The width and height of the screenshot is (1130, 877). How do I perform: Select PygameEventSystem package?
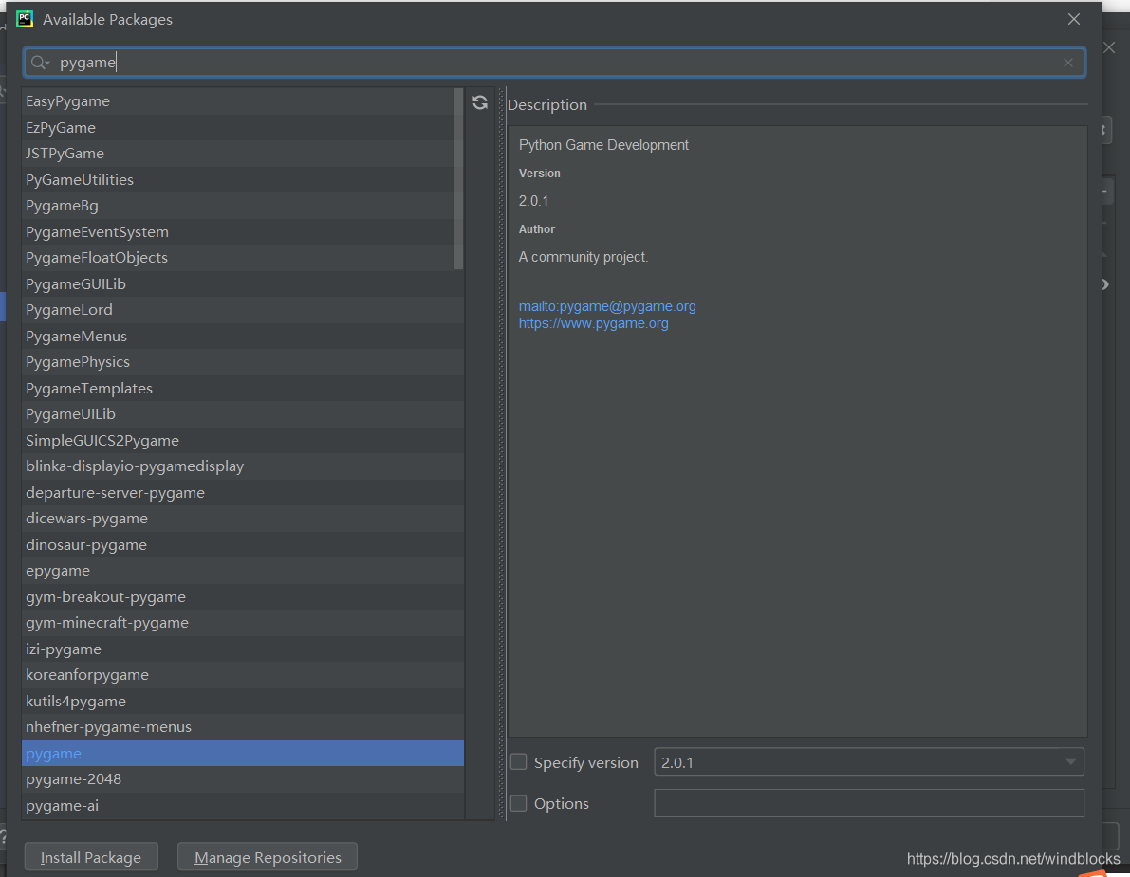coord(243,232)
